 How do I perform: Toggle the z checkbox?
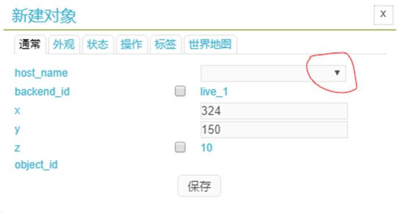coord(180,147)
